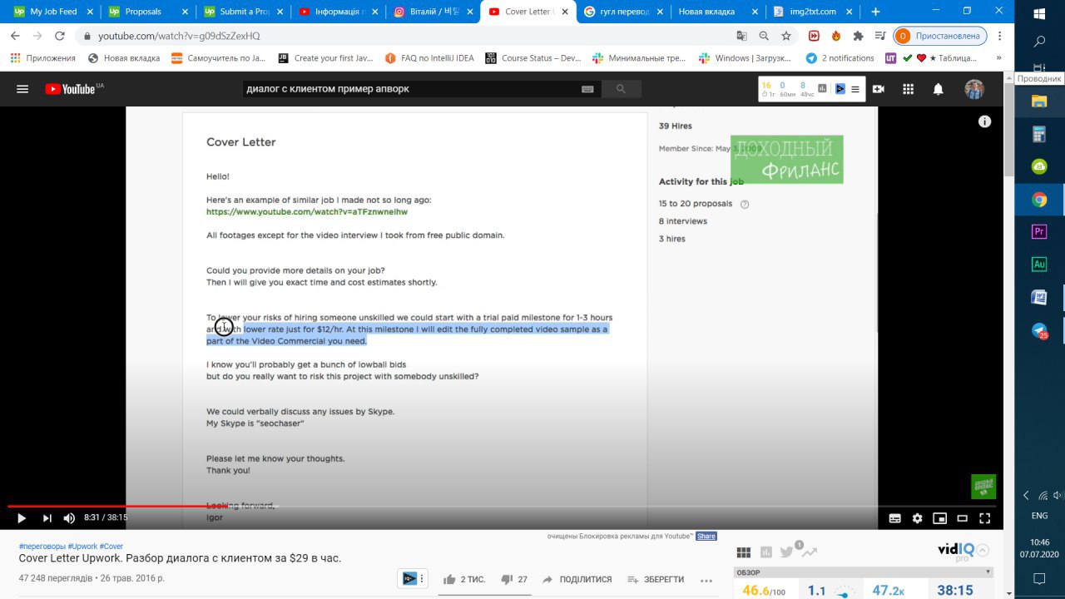Toggle theater mode

pos(962,517)
